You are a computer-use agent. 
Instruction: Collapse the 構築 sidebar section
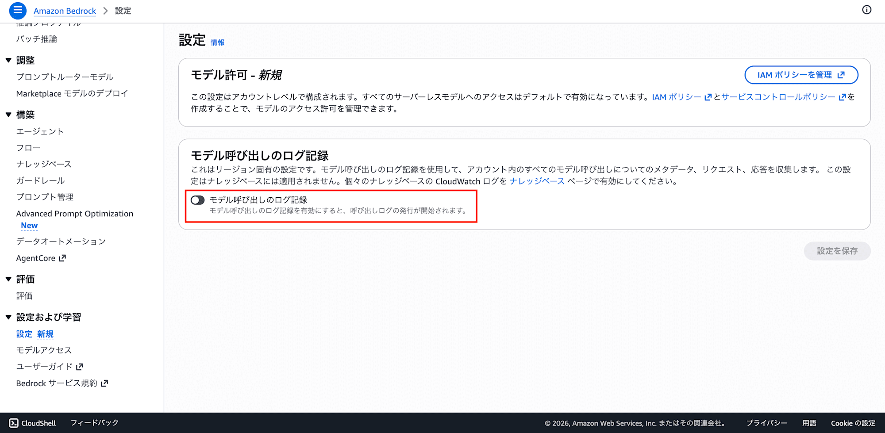click(8, 115)
